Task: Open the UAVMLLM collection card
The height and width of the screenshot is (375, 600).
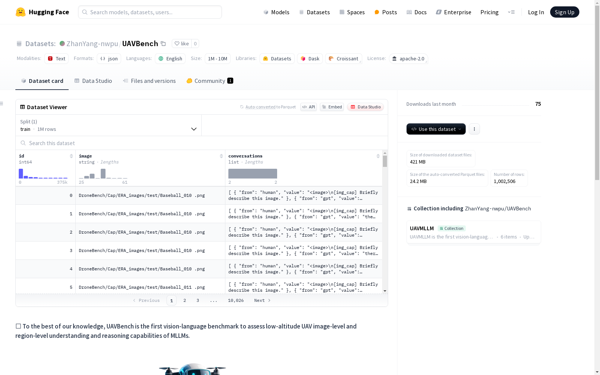Action: (x=474, y=232)
